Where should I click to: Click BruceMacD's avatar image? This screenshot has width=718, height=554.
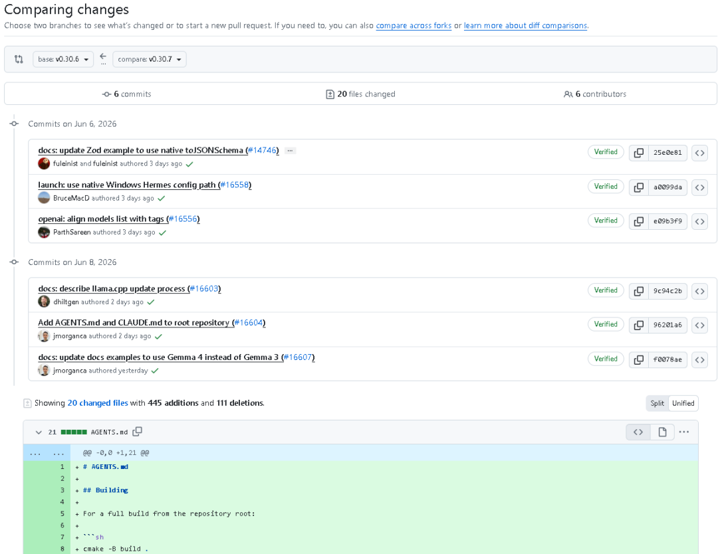click(44, 198)
